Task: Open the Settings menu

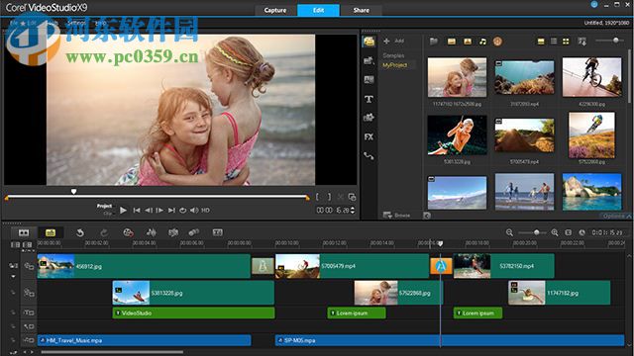Action: click(x=76, y=23)
